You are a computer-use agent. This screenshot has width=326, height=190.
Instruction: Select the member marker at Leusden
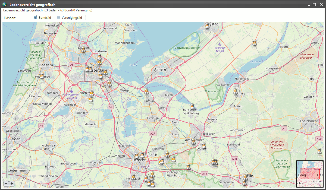click(x=204, y=146)
